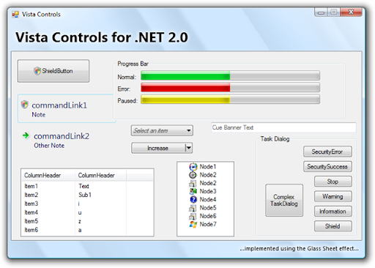Click the clock icon beside the first Node2
This screenshot has width=375, height=268.
point(193,175)
